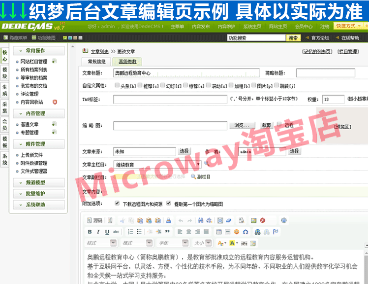Open Find with binoculars icon

(201, 220)
